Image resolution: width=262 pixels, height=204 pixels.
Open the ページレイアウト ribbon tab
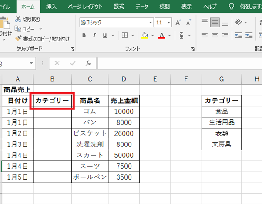(85, 7)
